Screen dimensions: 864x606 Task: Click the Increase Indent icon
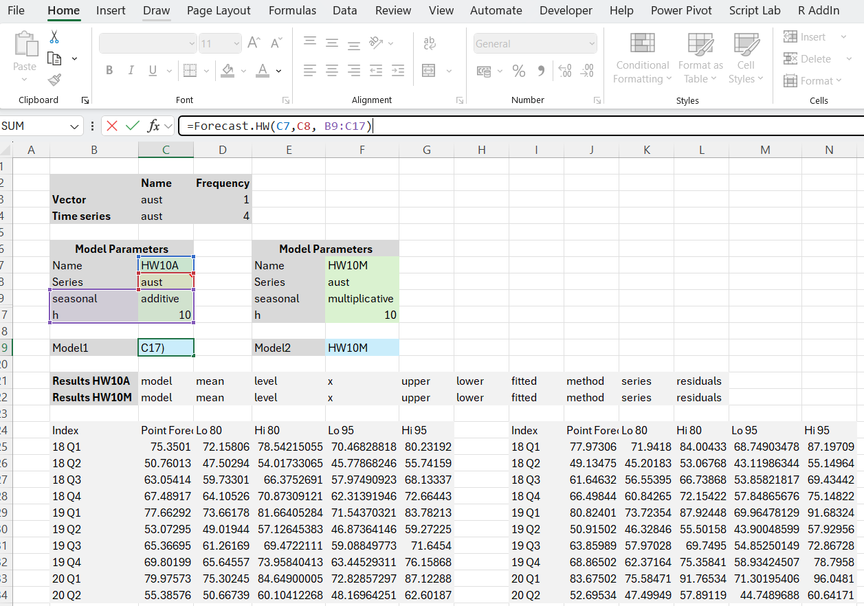tap(398, 71)
